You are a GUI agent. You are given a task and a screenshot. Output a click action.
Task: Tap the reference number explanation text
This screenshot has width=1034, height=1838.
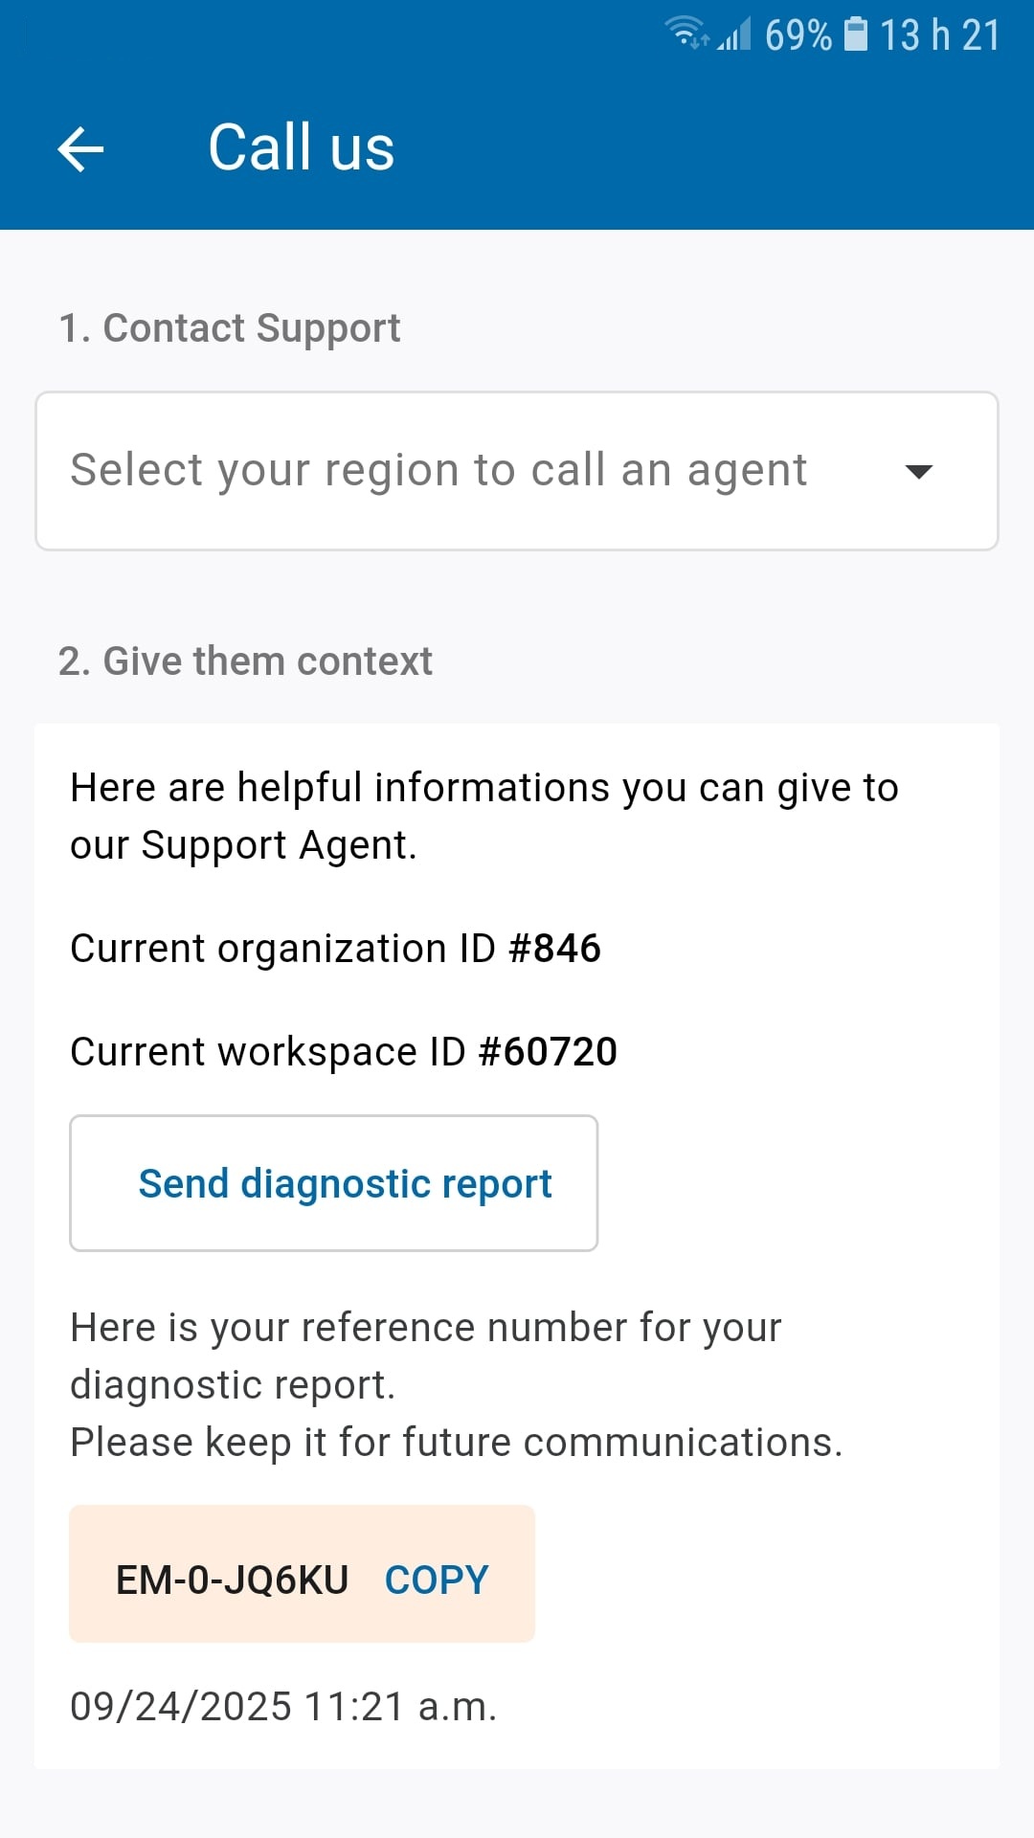tap(425, 1356)
